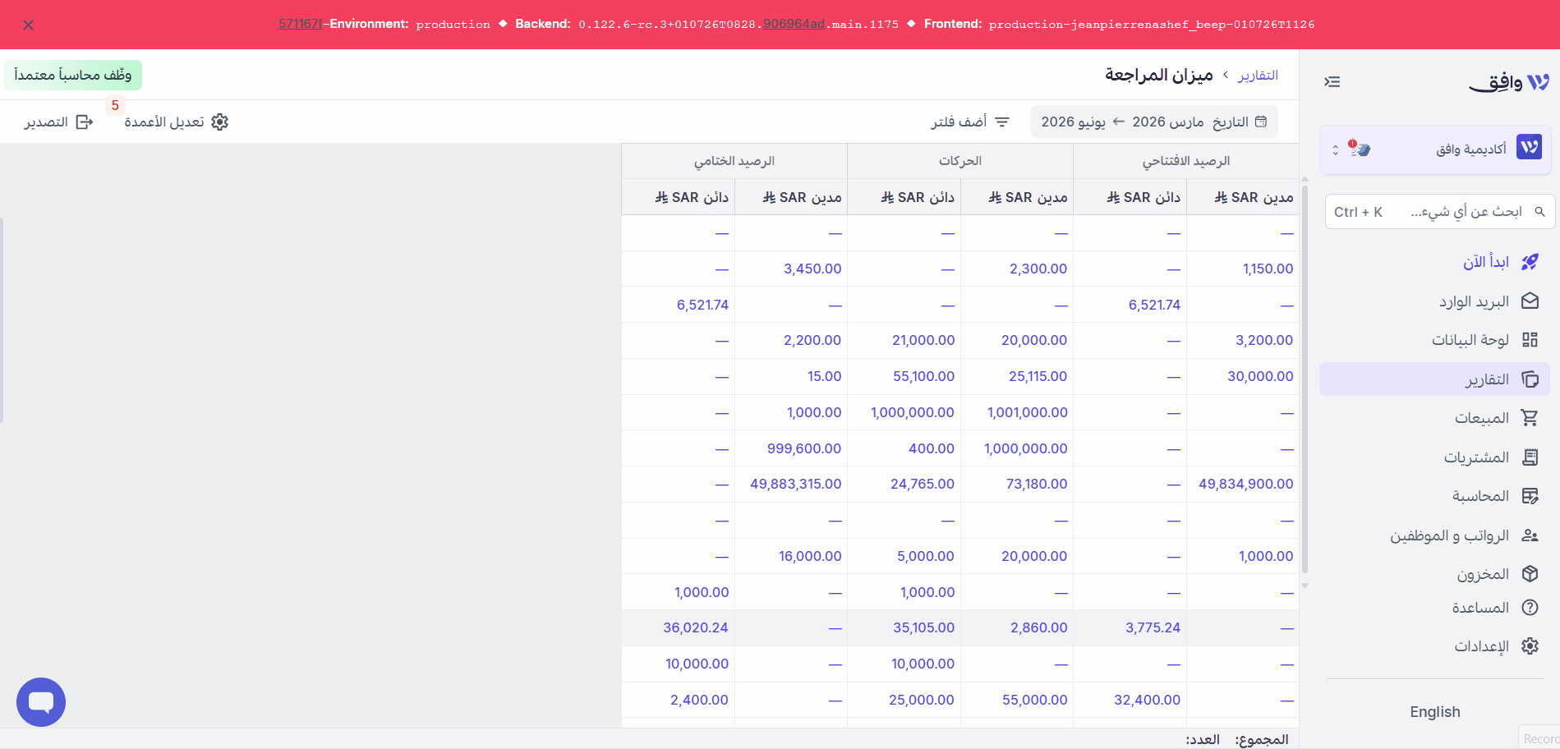Open the ابدأ الآن rocket menu item
The image size is (1560, 749).
pos(1434,262)
